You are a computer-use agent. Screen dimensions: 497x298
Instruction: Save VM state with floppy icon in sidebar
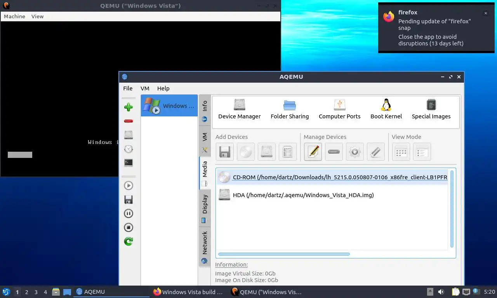tap(129, 200)
